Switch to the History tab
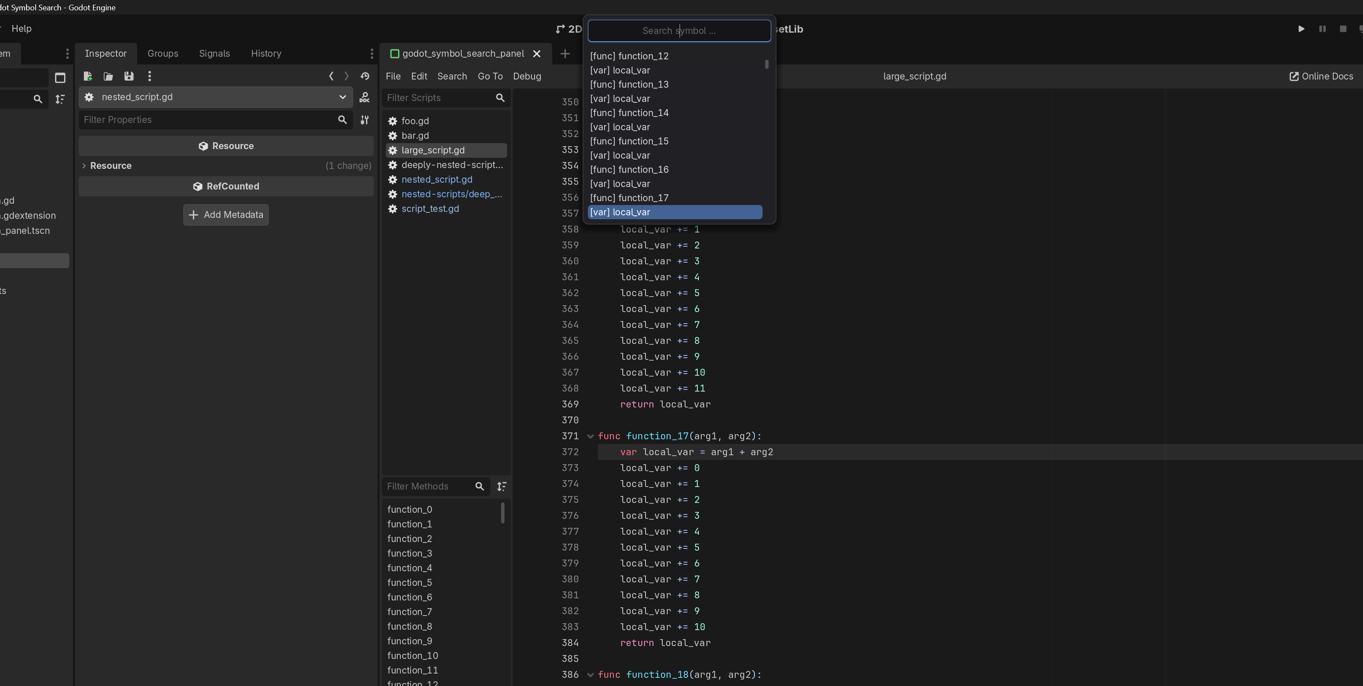Viewport: 1363px width, 686px height. coord(266,53)
